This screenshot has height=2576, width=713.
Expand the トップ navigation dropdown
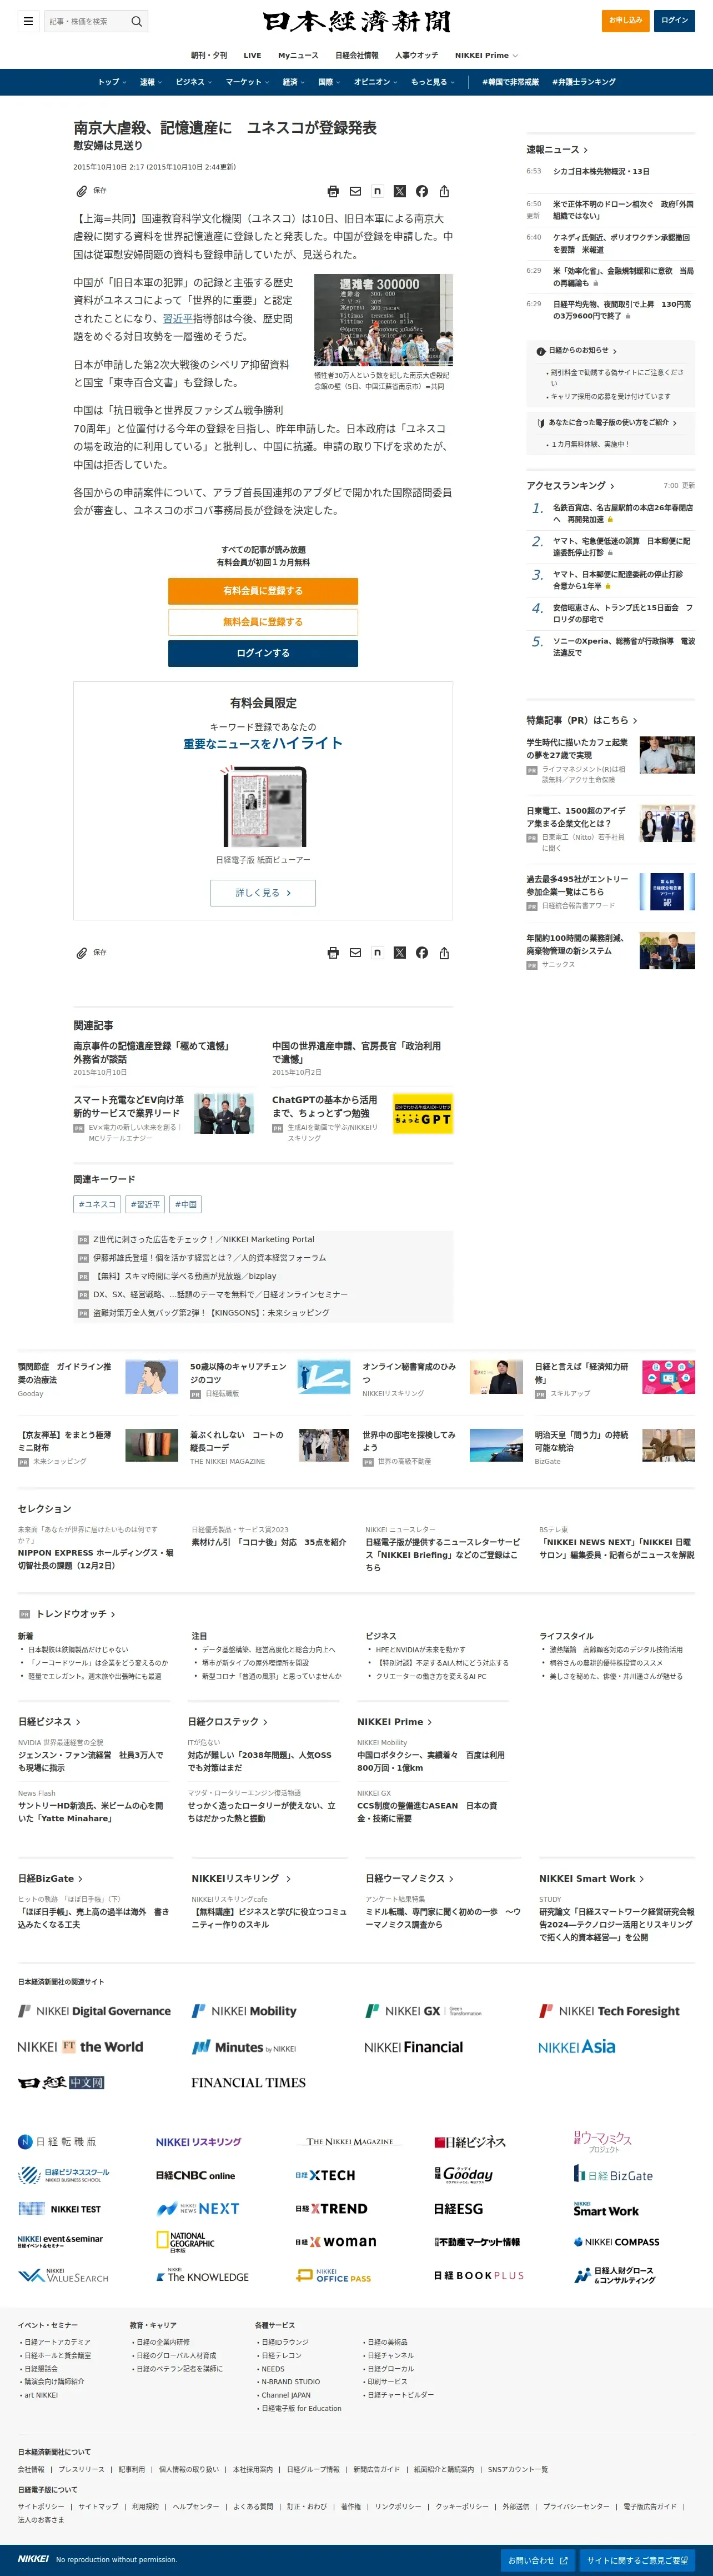tap(111, 82)
